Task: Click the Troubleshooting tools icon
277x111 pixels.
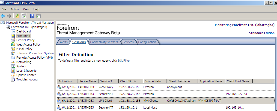Action: [x=13, y=79]
